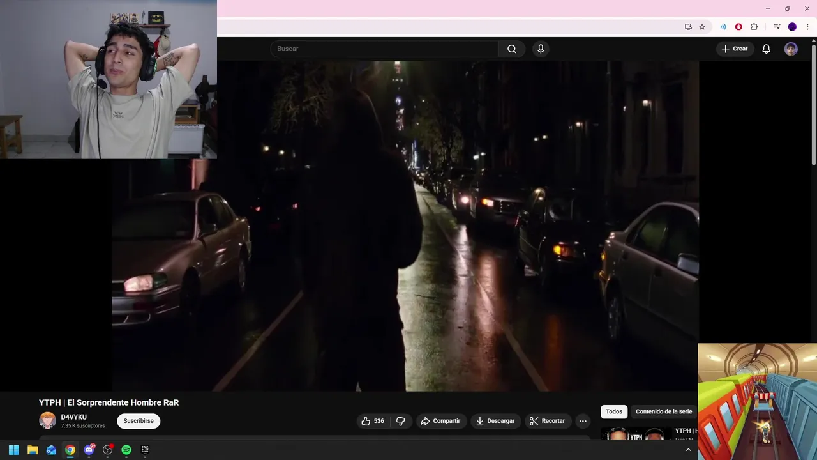
Task: Open the Chrome three-dot menu
Action: pos(807,27)
